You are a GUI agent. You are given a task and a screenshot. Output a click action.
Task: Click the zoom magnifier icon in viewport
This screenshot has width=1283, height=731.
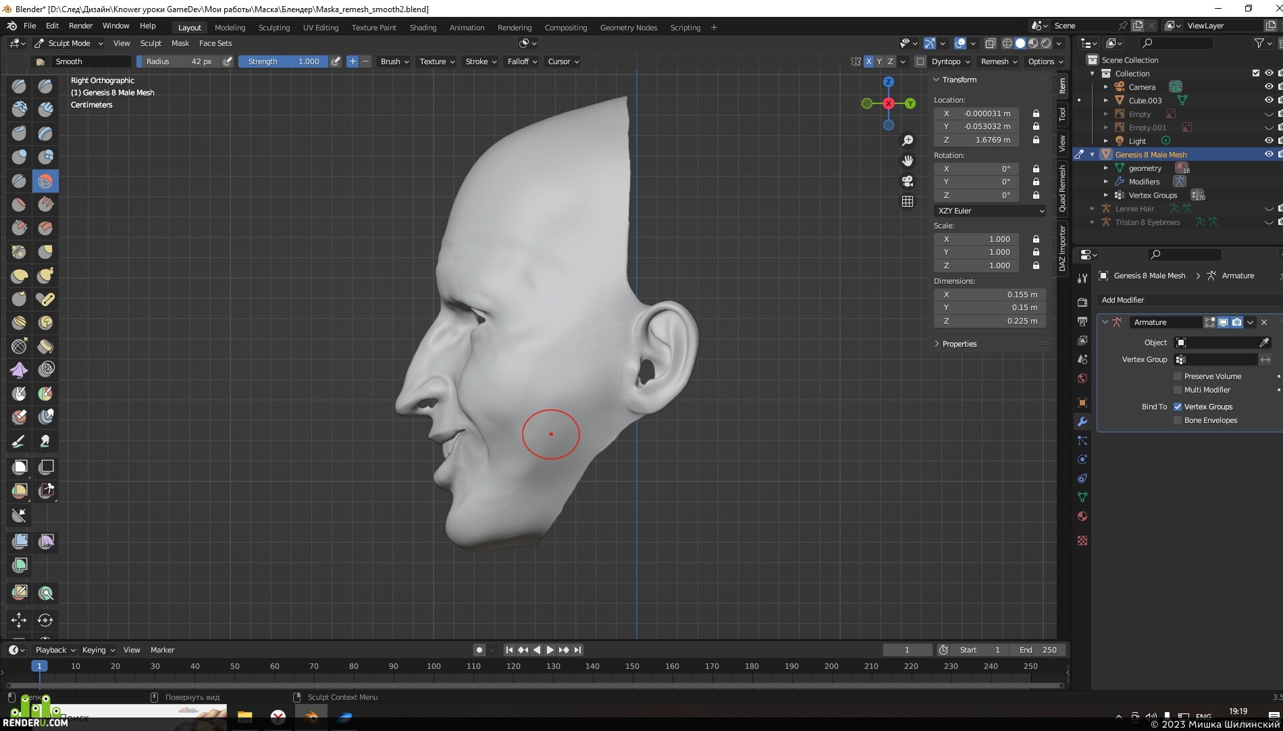[x=908, y=141]
